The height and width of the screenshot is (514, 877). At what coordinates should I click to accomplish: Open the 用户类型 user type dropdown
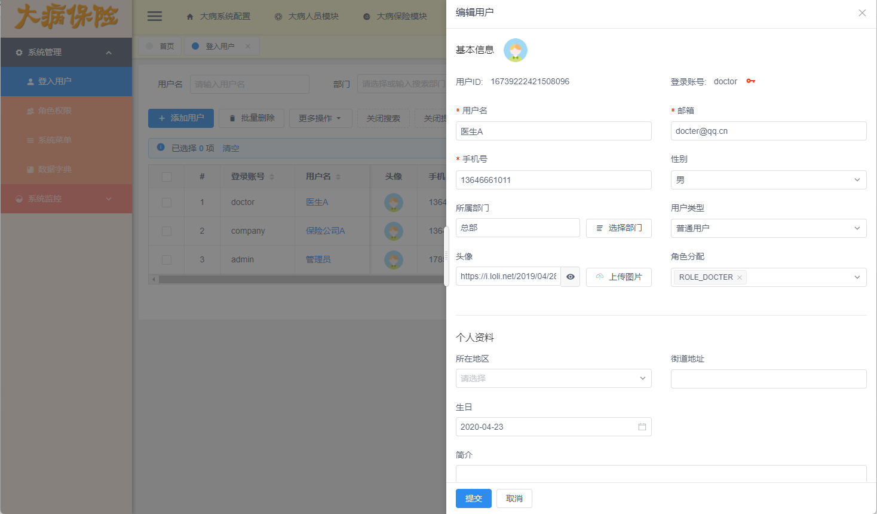(768, 228)
